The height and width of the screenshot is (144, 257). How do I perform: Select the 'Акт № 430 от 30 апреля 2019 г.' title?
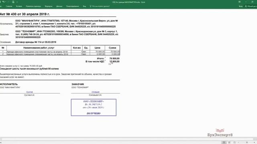tap(25, 14)
